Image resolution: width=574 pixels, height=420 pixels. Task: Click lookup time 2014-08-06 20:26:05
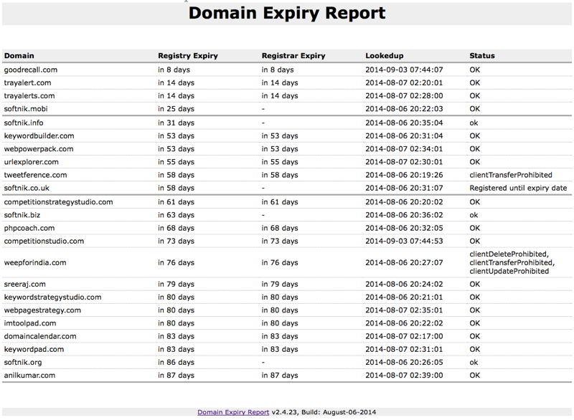coord(404,362)
